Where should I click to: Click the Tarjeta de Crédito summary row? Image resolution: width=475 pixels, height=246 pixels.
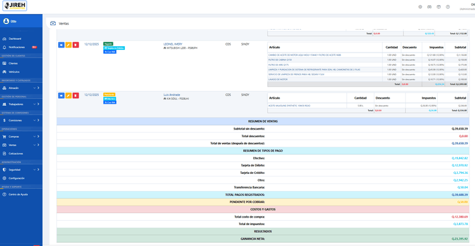click(x=263, y=173)
